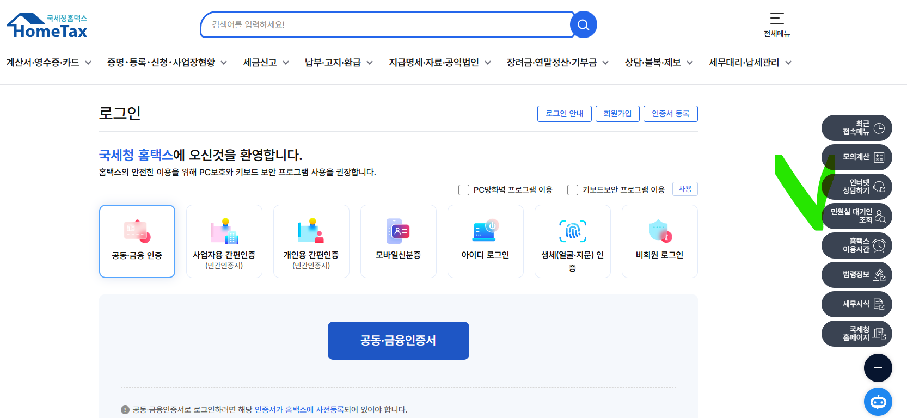Enable the PC방화벽 프로그램 이용 checkbox
Image resolution: width=907 pixels, height=418 pixels.
click(x=464, y=190)
